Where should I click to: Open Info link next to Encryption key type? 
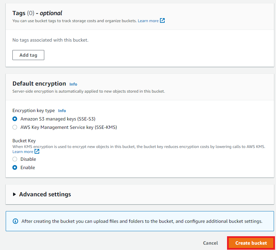coord(62,111)
